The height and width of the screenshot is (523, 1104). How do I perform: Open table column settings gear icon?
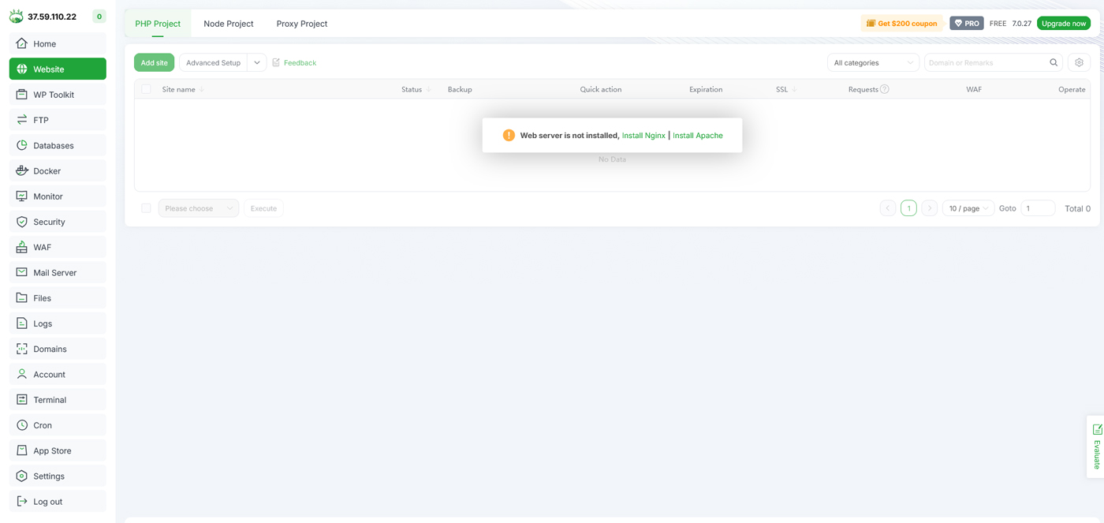point(1079,63)
